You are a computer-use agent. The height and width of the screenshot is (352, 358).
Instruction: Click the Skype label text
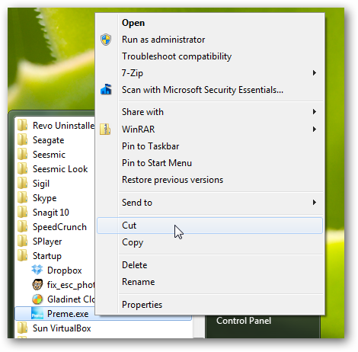pos(45,198)
